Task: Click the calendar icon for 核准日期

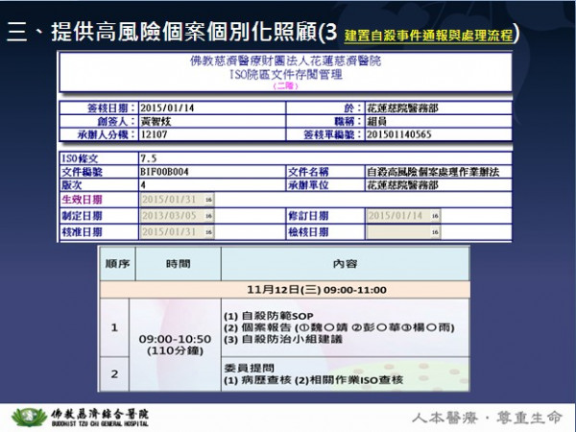Action: click(208, 231)
